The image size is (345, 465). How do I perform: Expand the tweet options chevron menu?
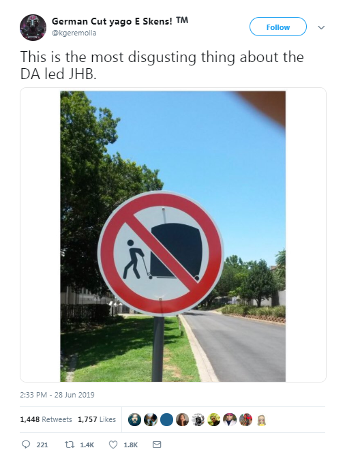[x=321, y=27]
